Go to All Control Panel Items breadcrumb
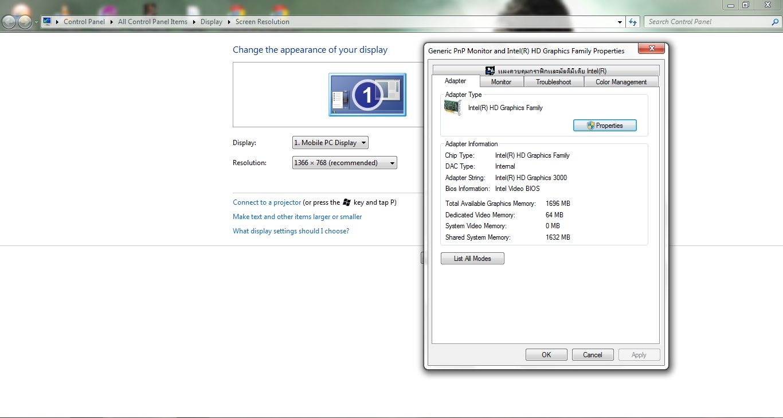783x418 pixels. (152, 22)
